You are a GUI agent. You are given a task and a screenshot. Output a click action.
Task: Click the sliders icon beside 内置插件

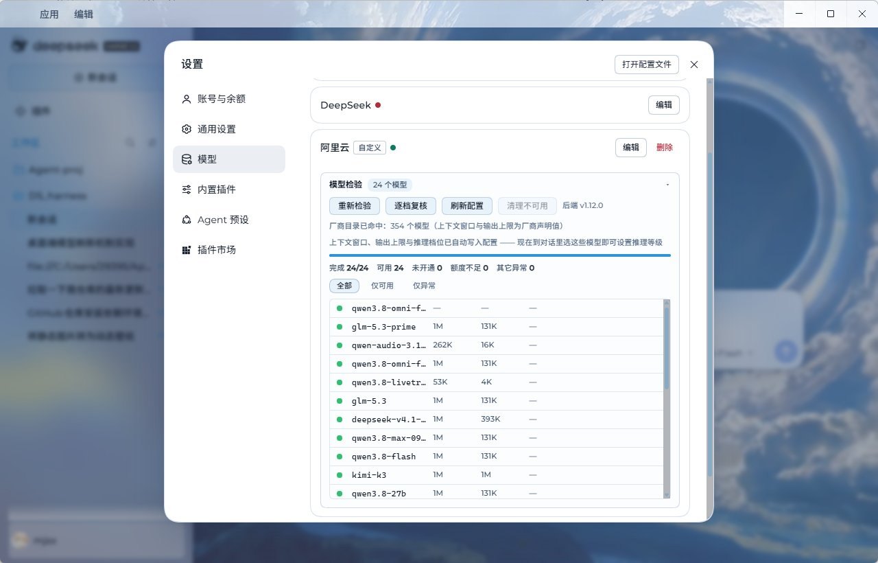186,189
